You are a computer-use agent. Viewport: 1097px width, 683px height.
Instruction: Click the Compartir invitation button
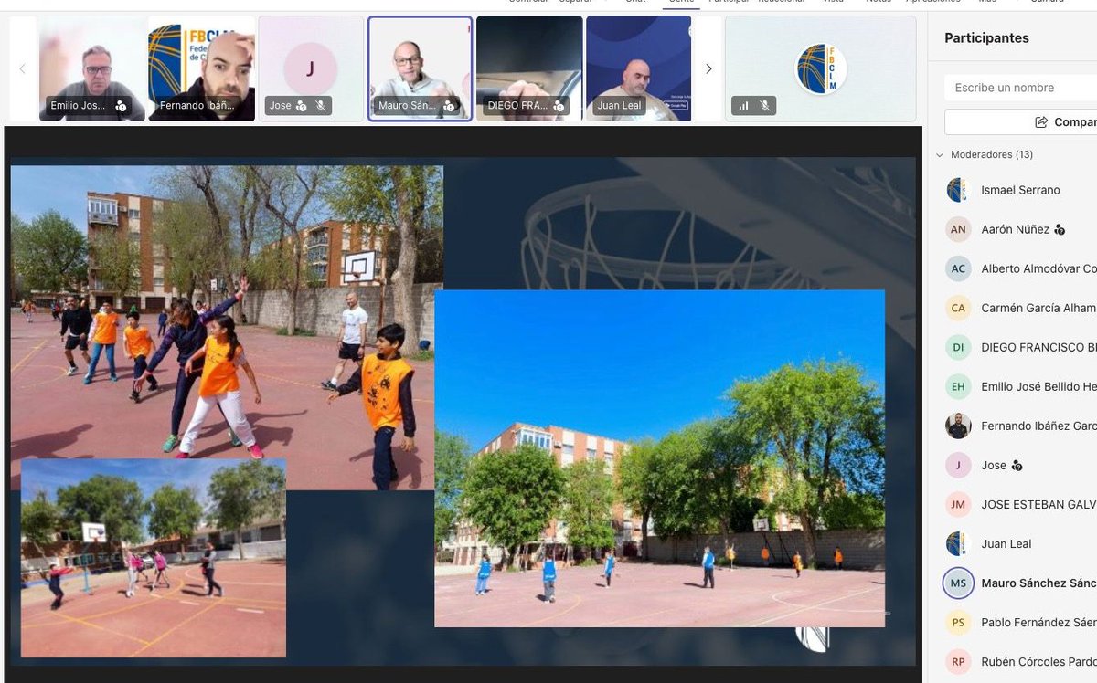click(1020, 122)
